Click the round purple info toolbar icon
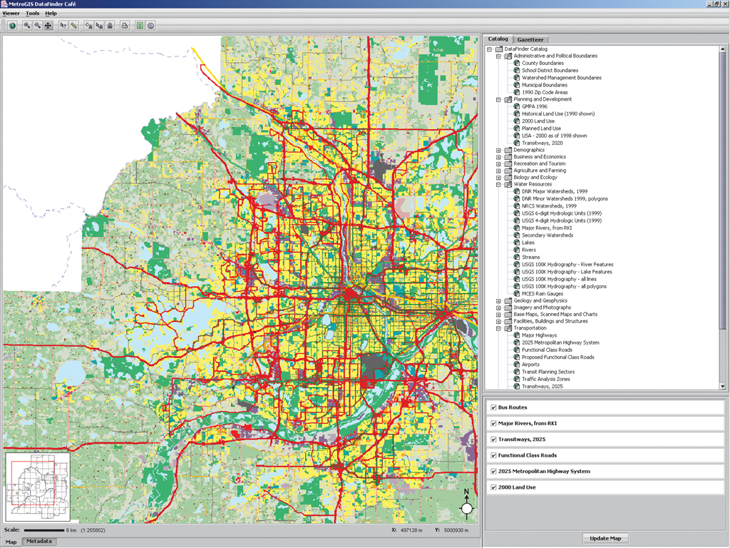730x548 pixels. tap(150, 26)
